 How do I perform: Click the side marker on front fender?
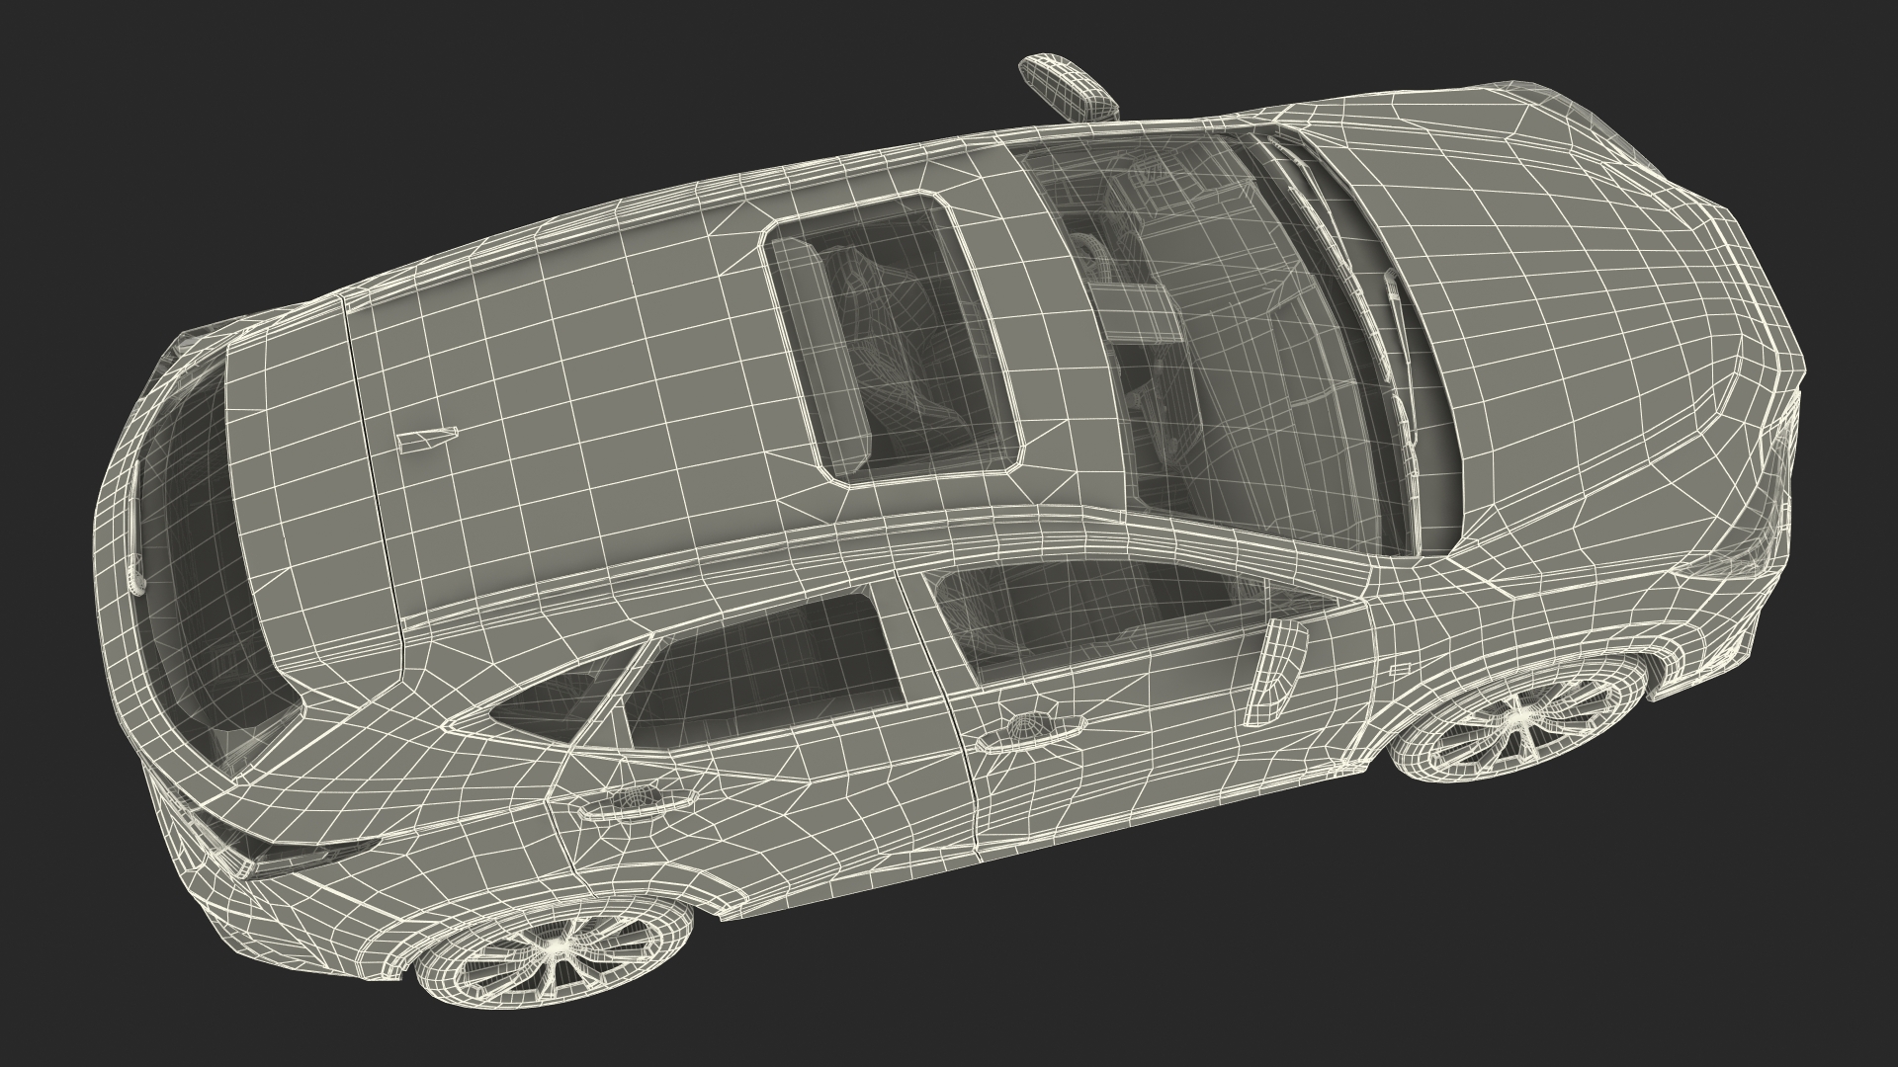click(x=1398, y=671)
